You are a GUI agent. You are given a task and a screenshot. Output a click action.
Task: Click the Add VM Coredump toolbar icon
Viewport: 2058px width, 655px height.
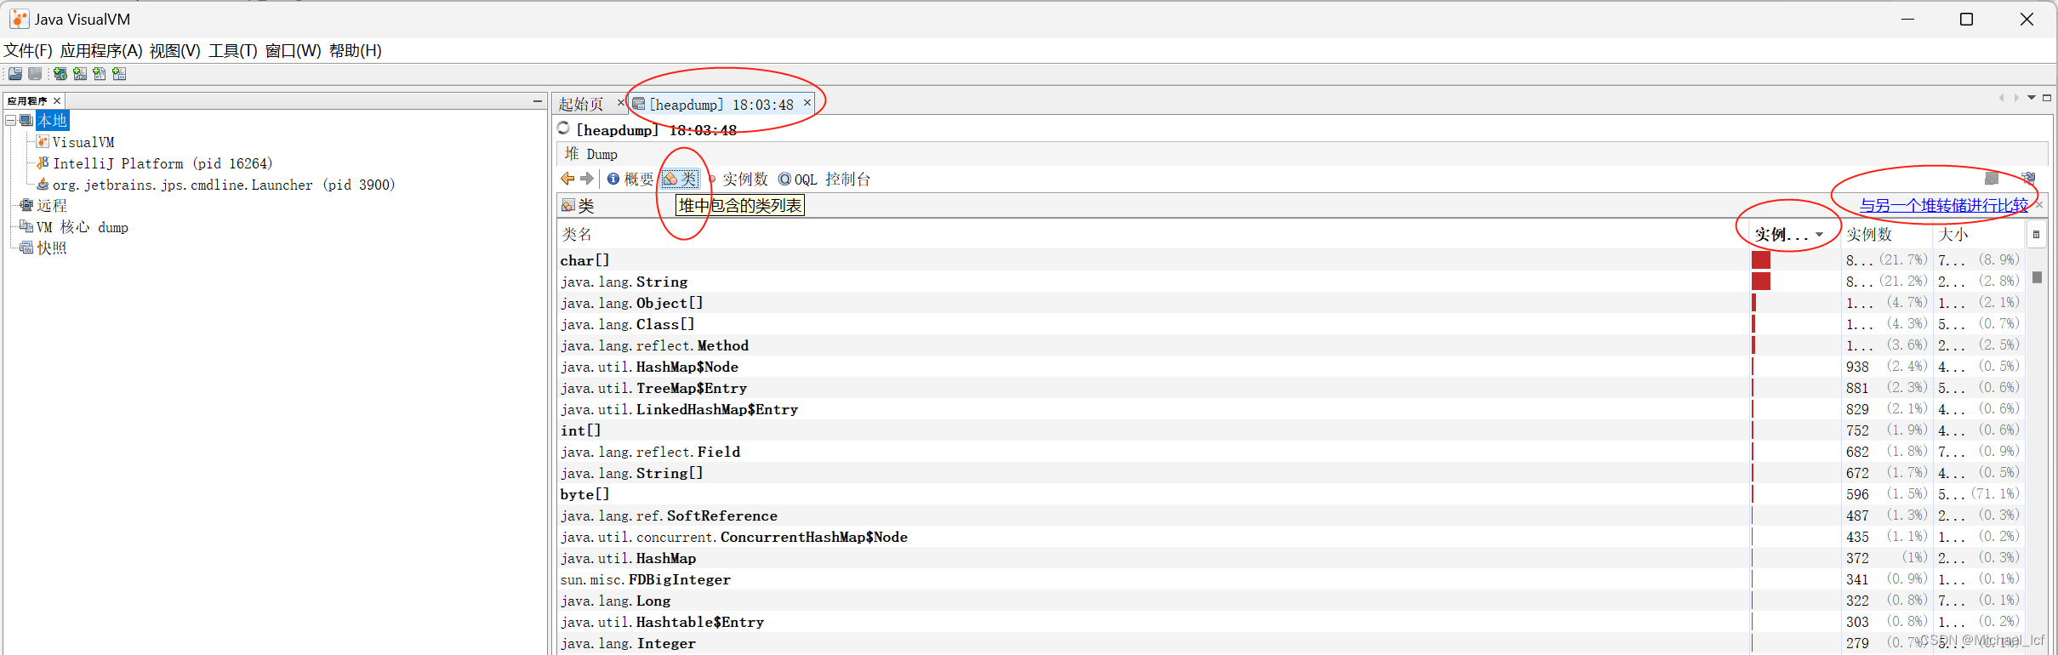coord(100,74)
